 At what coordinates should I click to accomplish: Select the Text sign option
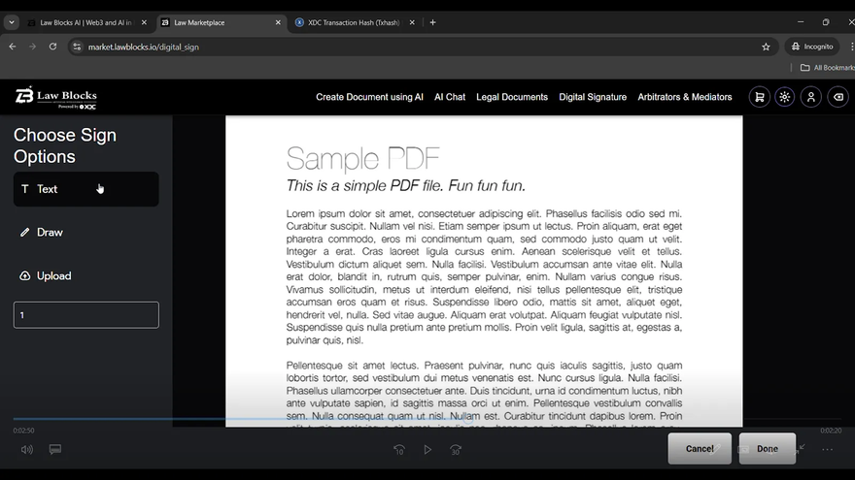pos(85,189)
